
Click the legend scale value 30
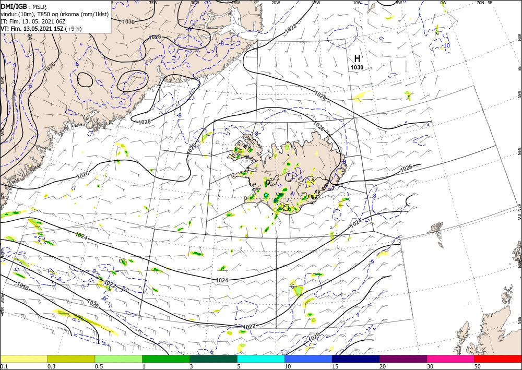(431, 366)
